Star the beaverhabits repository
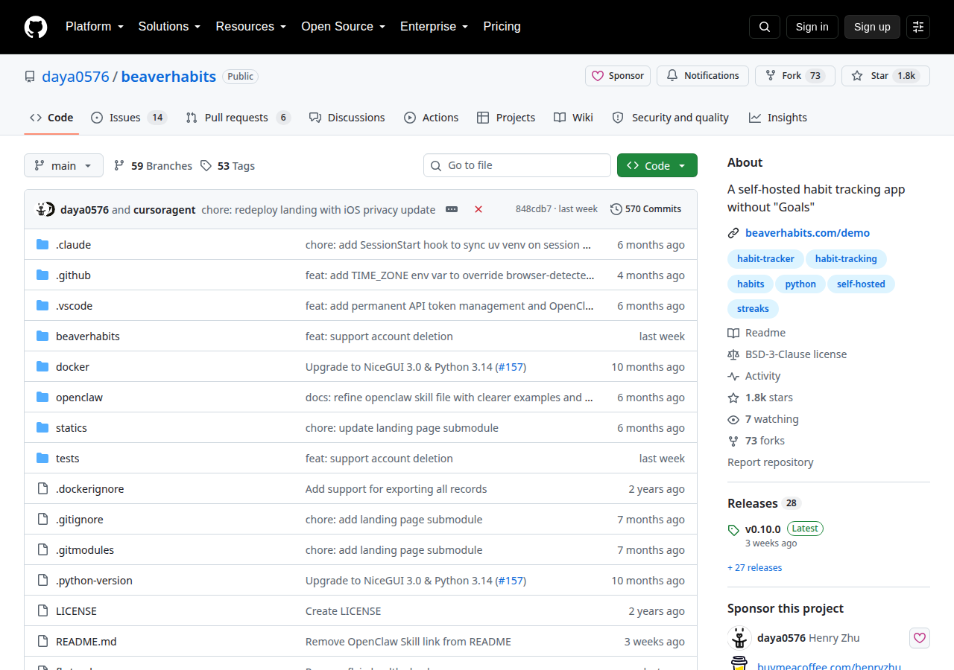954x670 pixels. point(885,76)
